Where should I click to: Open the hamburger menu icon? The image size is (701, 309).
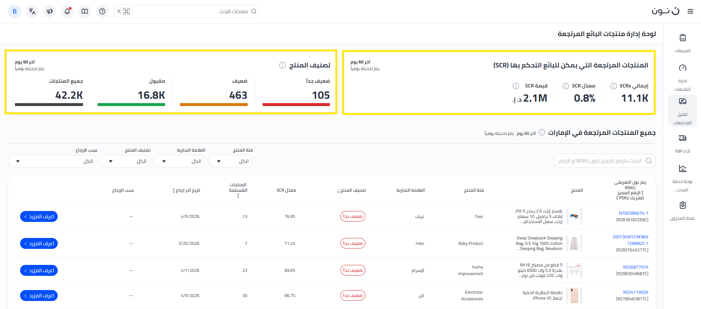coord(690,11)
